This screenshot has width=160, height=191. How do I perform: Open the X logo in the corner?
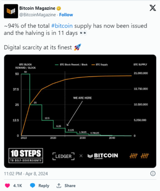153,8
